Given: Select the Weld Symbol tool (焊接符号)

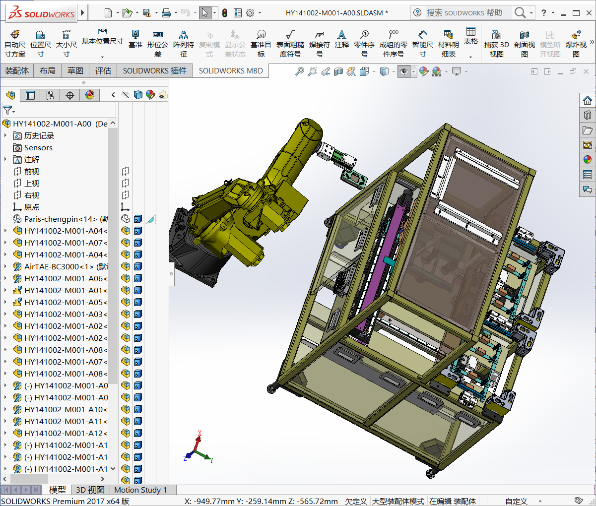Looking at the screenshot, I should pos(320,43).
